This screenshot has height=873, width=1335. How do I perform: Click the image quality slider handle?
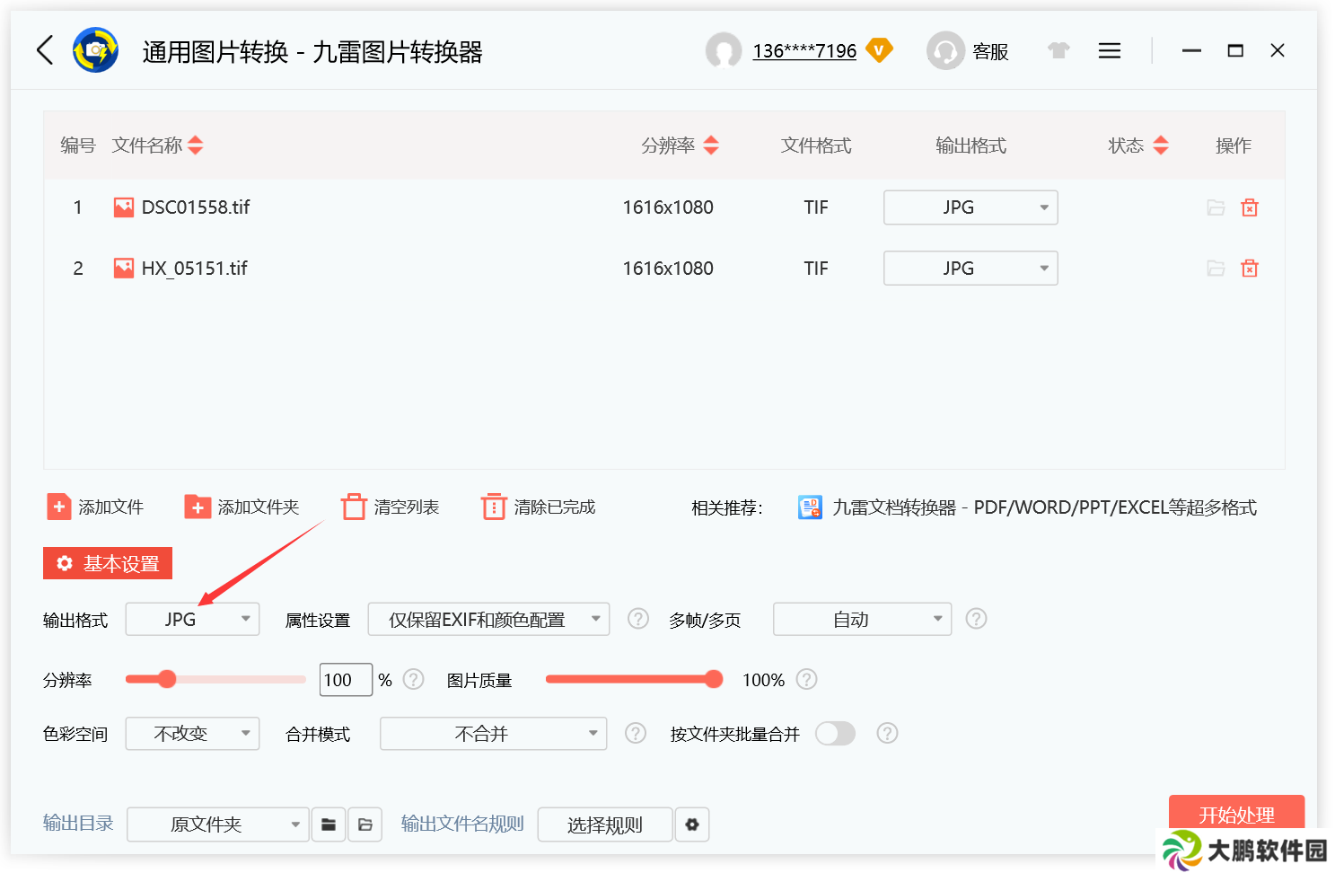point(714,679)
